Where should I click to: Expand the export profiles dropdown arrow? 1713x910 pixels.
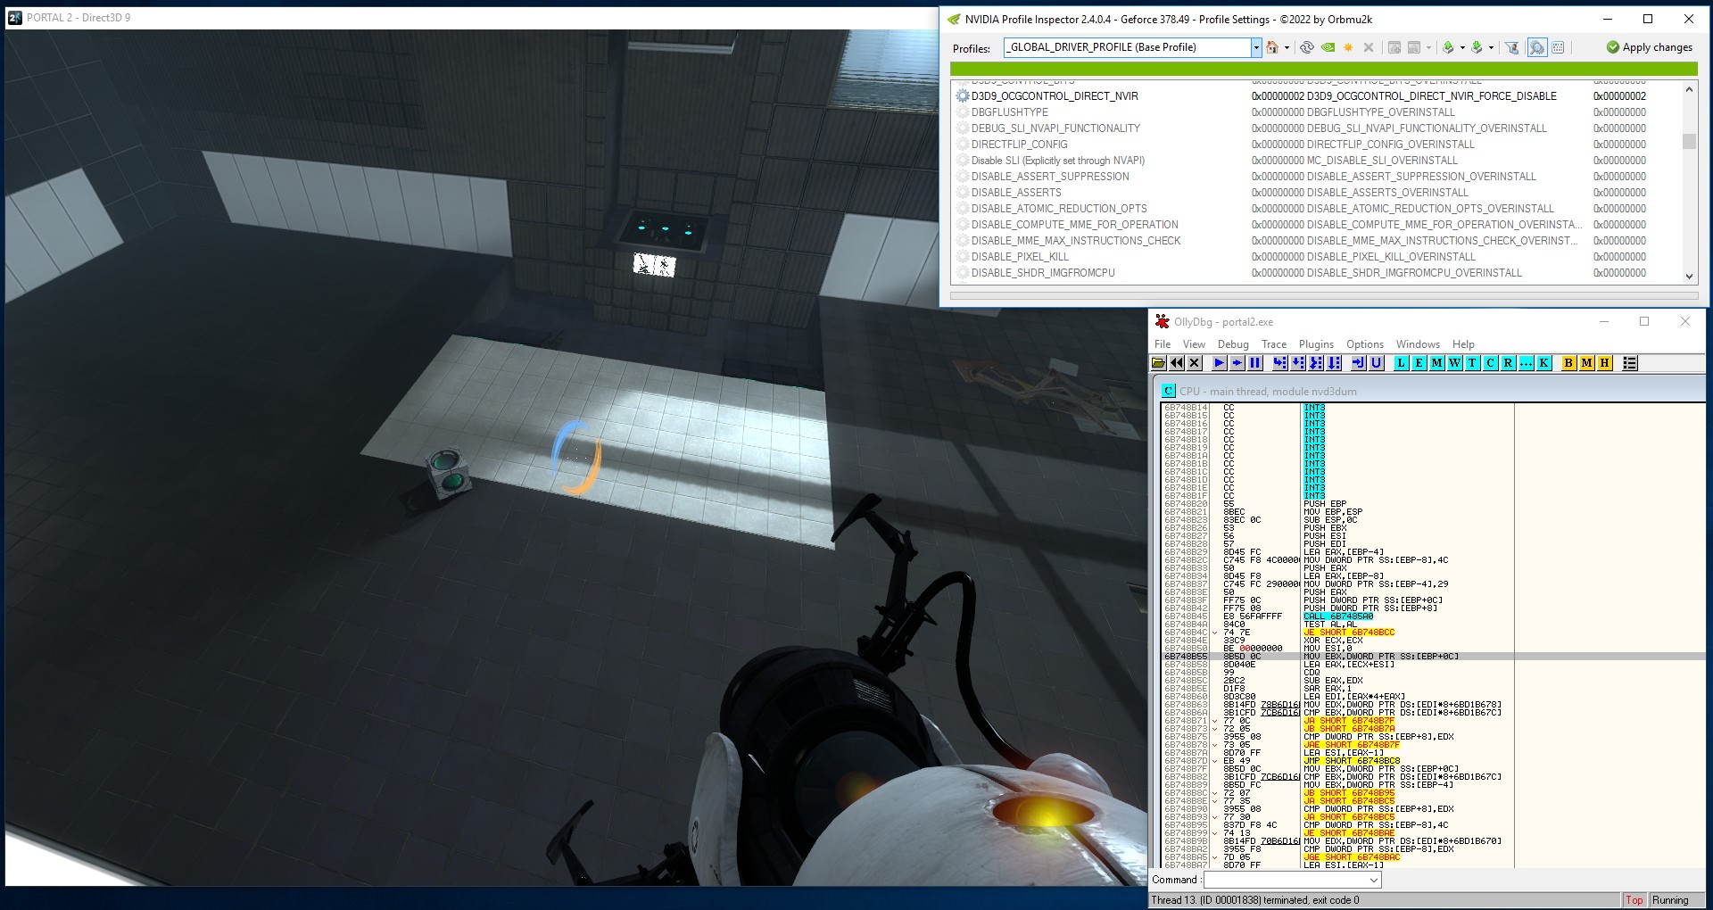pos(1462,47)
